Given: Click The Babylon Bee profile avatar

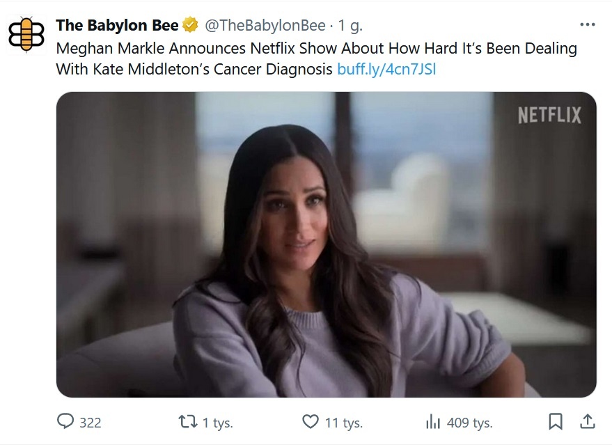Looking at the screenshot, I should [x=26, y=34].
